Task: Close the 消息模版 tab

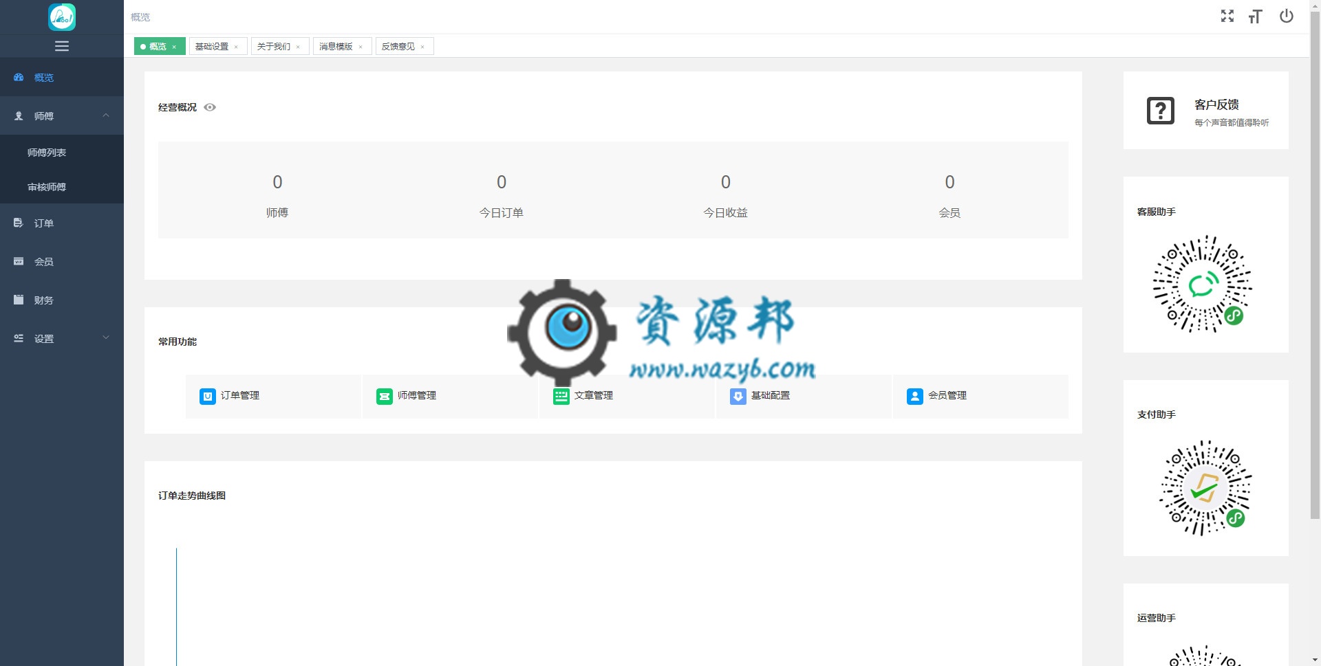Action: tap(361, 47)
